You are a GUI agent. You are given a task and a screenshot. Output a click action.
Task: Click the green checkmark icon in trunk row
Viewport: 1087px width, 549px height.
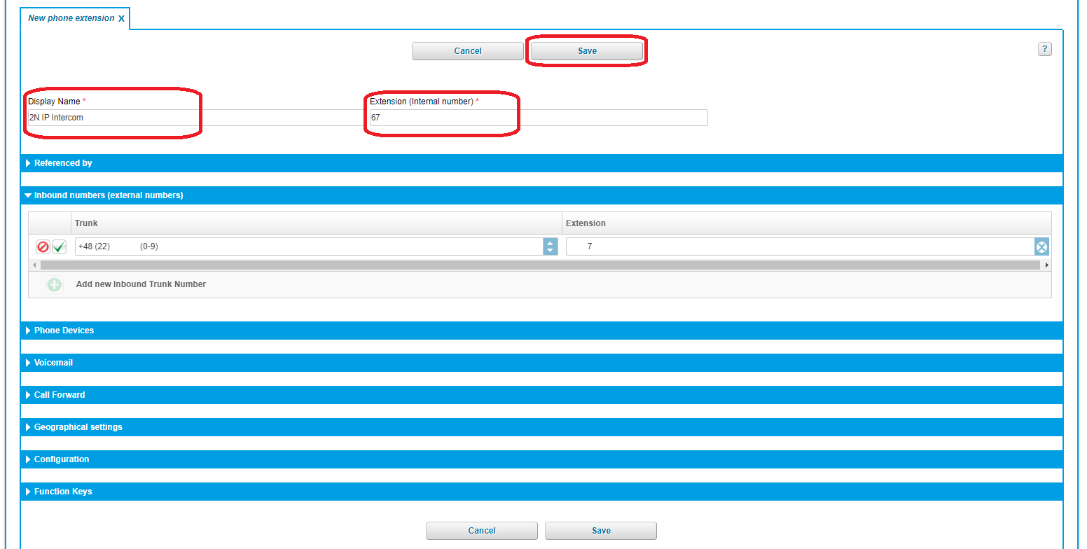point(59,247)
